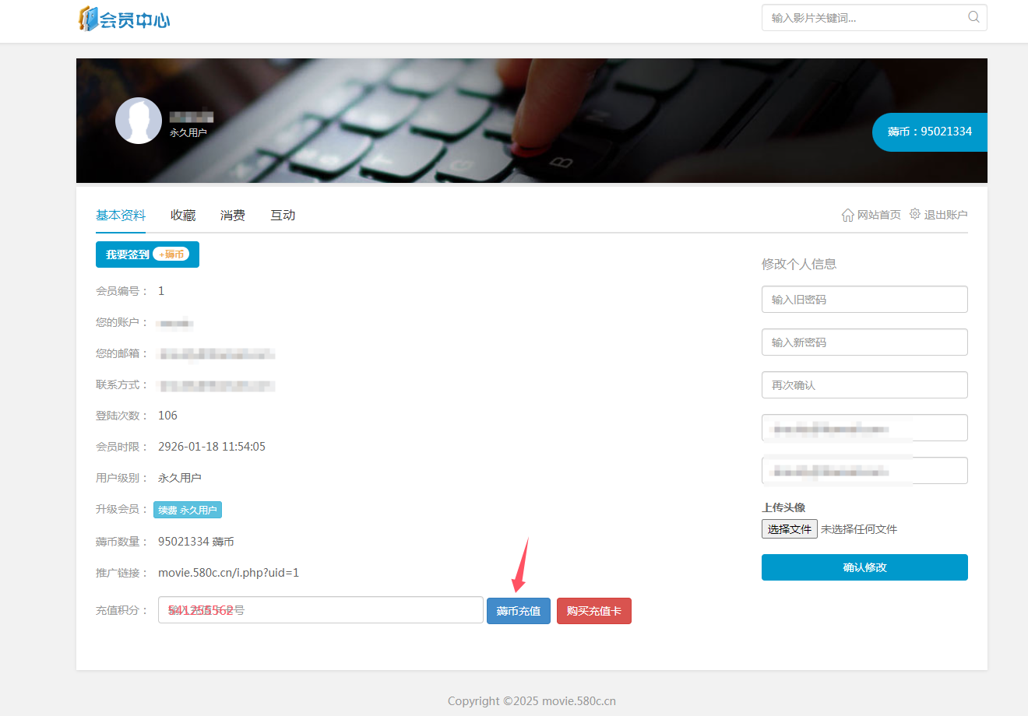This screenshot has width=1028, height=716.
Task: Open the 基本资料 tab
Action: pyautogui.click(x=121, y=216)
